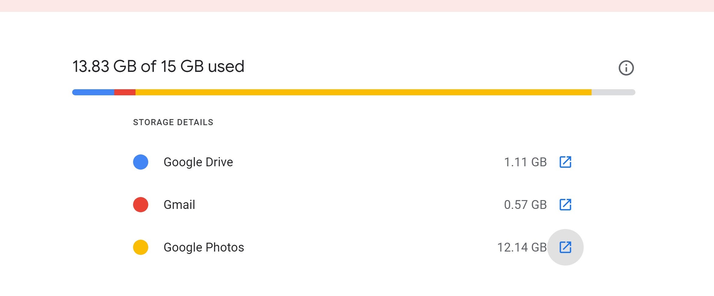Viewport: 714px width, 296px height.
Task: Click yellow Photos segment of storage bar
Action: point(364,92)
